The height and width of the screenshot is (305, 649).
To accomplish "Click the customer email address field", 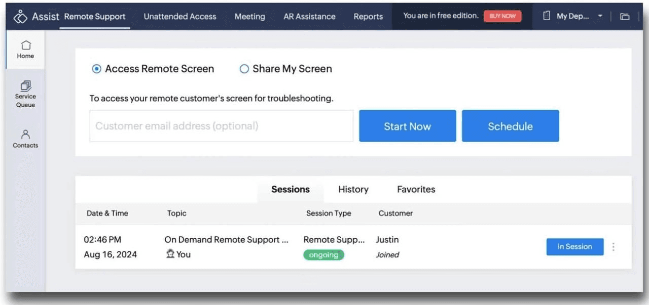I will (x=222, y=126).
